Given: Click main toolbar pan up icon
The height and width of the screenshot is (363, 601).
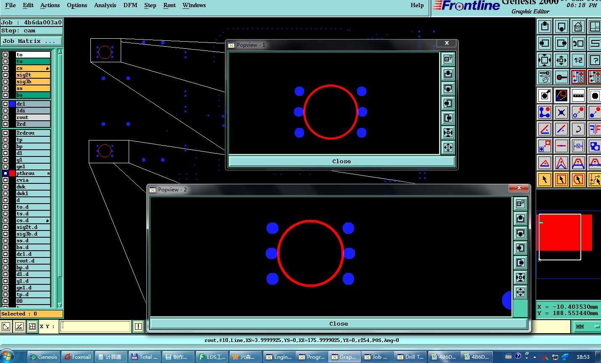Looking at the screenshot, I should pos(545,26).
